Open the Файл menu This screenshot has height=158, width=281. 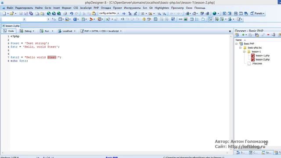[10, 8]
